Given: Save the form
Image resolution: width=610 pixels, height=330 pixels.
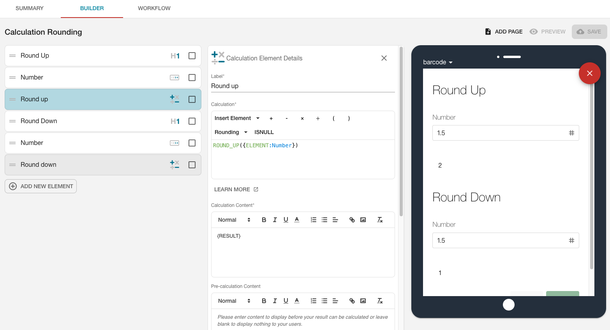Looking at the screenshot, I should (x=589, y=32).
